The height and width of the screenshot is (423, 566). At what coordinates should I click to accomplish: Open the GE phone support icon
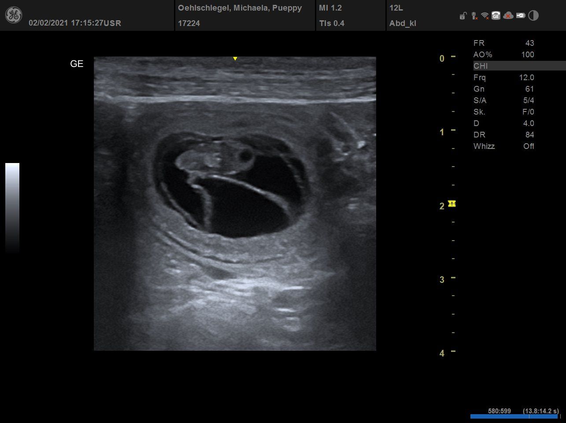click(496, 16)
